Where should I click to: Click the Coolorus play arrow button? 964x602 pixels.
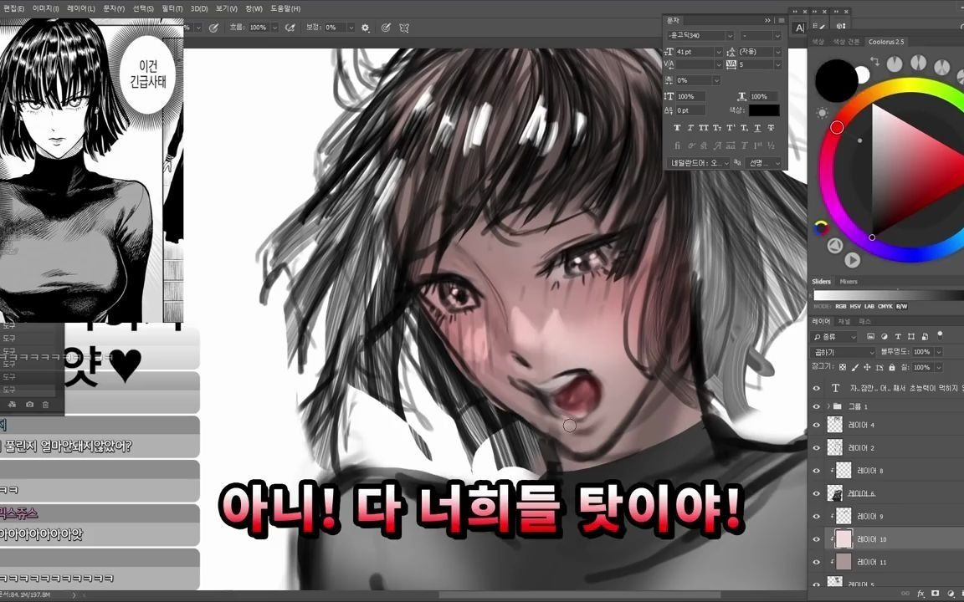point(852,260)
